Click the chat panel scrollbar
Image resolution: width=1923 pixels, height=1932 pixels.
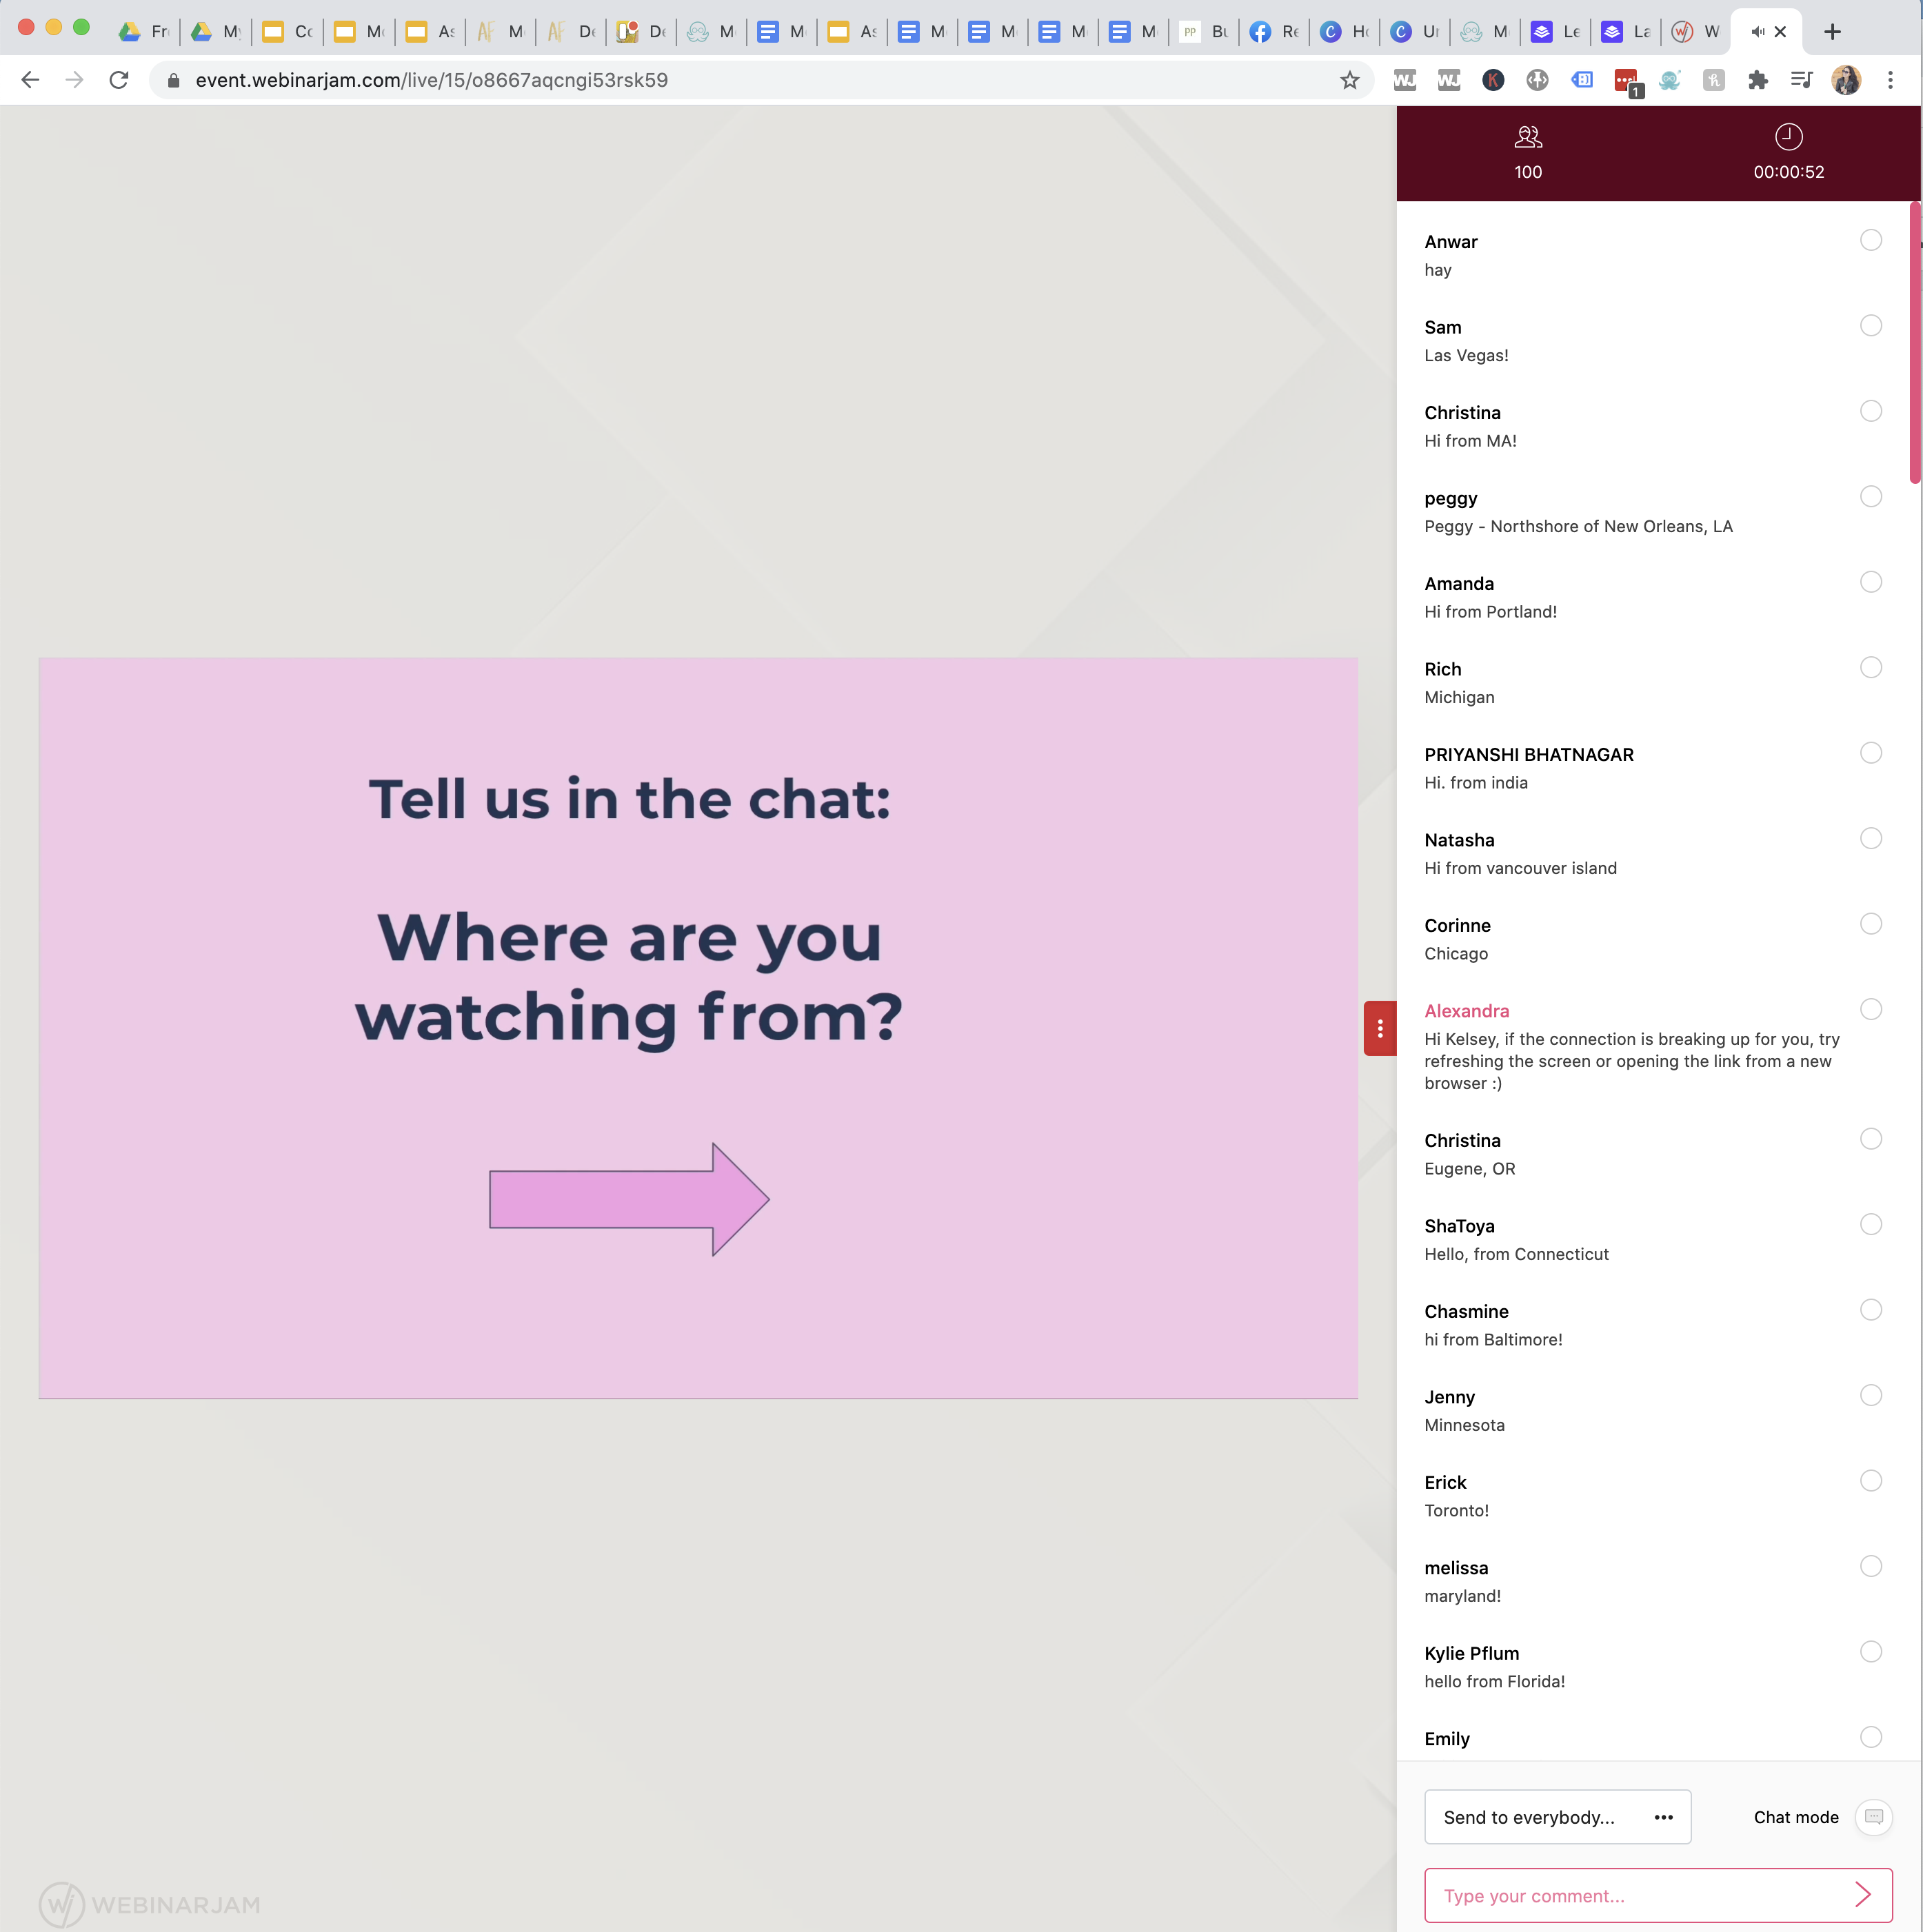pyautogui.click(x=1915, y=343)
